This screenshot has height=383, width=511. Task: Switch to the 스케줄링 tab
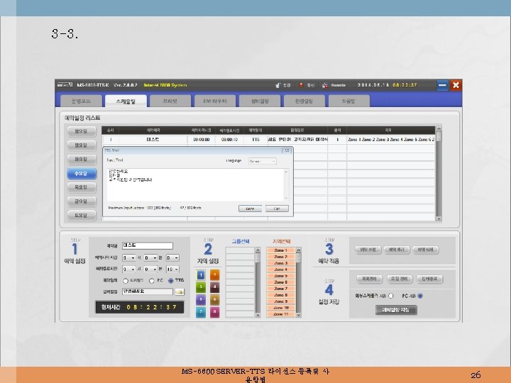tap(126, 101)
